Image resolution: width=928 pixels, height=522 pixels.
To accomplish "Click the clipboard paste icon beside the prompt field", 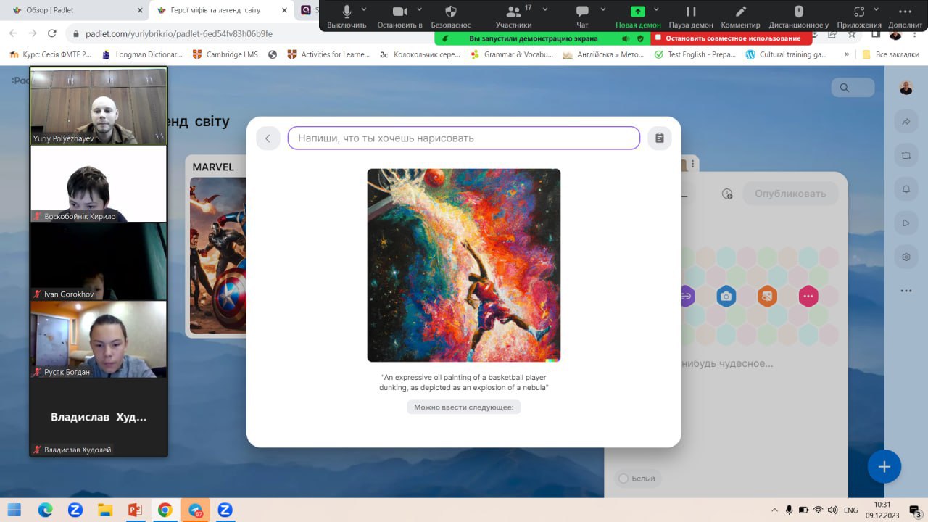I will pos(659,138).
